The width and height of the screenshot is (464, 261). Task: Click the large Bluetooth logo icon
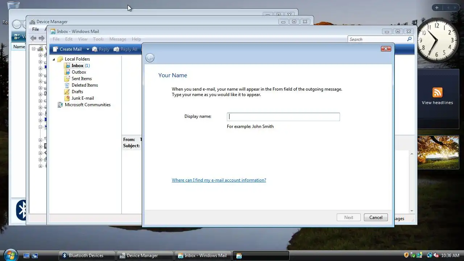21,210
